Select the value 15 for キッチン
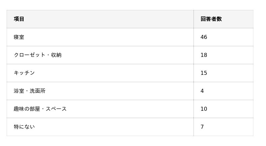 point(204,73)
